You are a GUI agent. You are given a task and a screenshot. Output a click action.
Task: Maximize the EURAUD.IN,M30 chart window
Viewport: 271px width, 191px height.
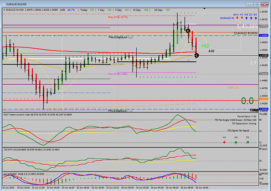(x=257, y=4)
